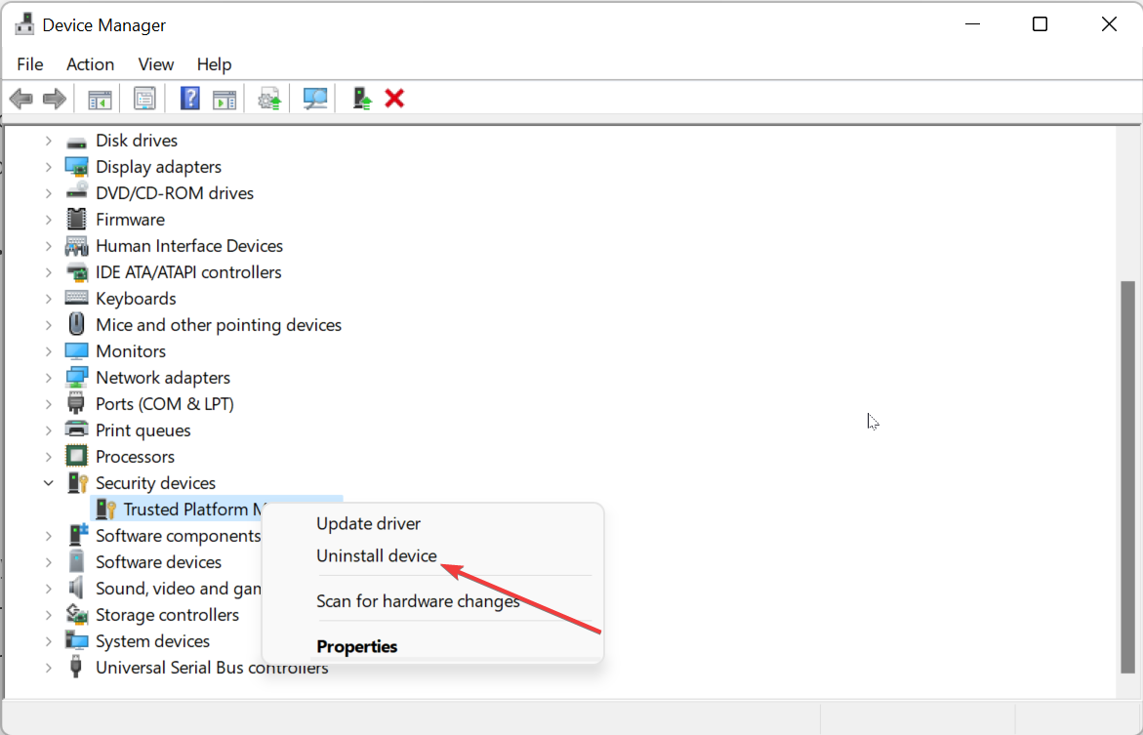
Task: Click the DVD/CD-ROM drives icon
Action: coord(76,193)
